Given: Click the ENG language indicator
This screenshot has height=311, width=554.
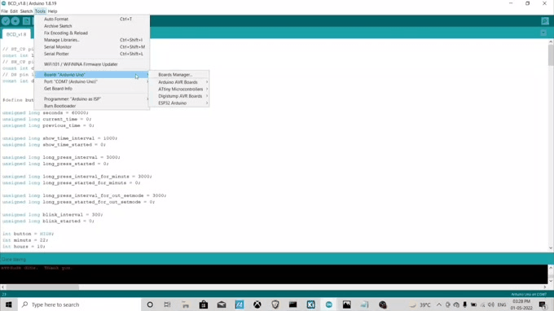Looking at the screenshot, I should 502,304.
